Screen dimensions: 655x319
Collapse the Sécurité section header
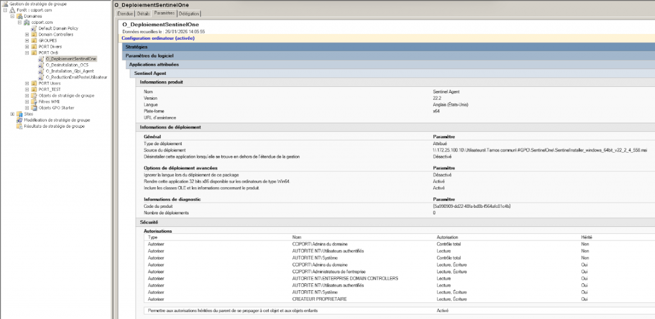point(395,222)
